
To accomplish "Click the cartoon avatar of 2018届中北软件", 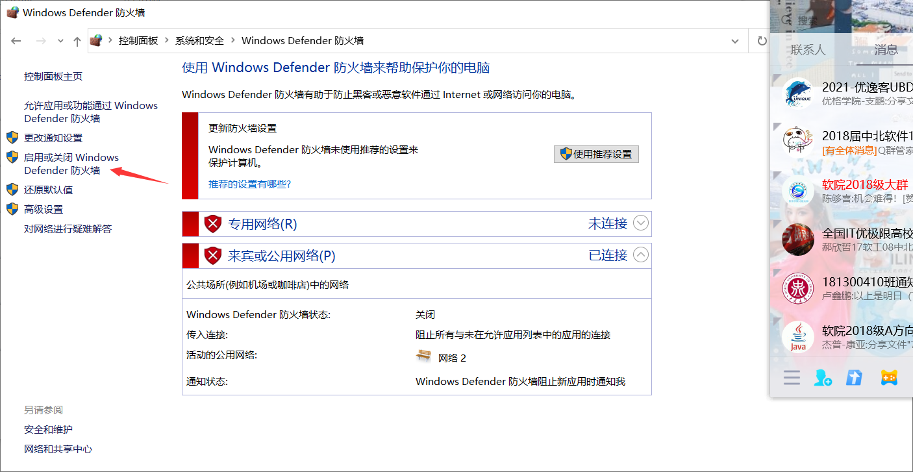I will (x=798, y=142).
